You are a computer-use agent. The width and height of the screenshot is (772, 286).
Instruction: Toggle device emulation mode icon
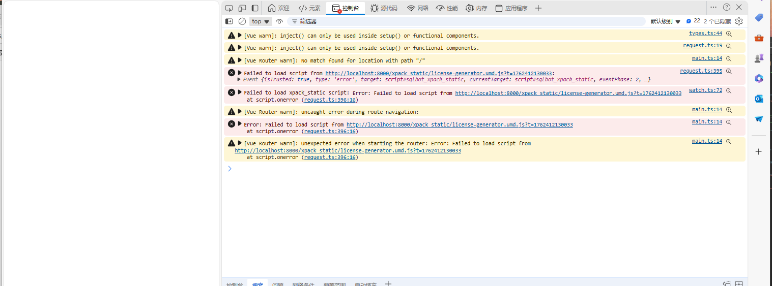click(242, 8)
